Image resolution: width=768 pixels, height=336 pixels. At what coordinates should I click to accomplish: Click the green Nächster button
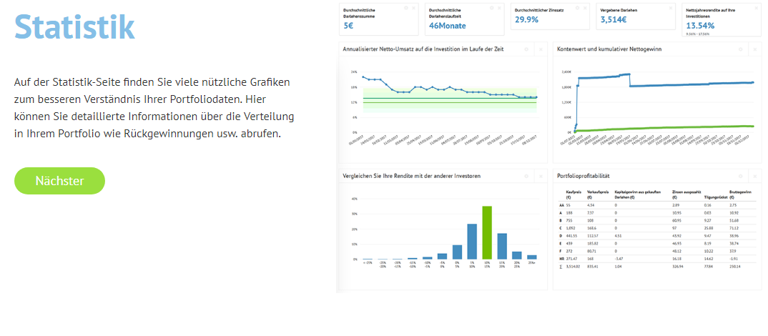[59, 181]
